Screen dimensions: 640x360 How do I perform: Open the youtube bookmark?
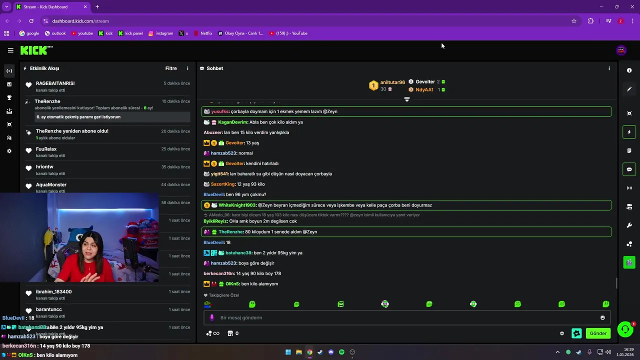(x=82, y=33)
